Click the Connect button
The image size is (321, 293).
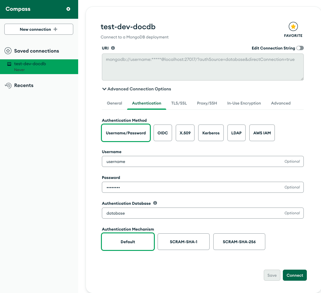tap(295, 275)
